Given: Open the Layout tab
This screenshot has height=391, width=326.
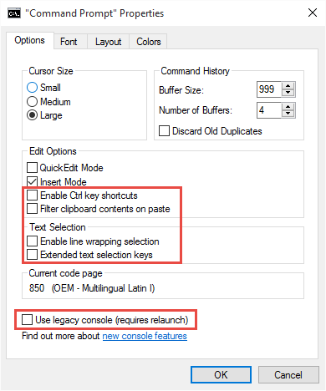Looking at the screenshot, I should pyautogui.click(x=109, y=42).
